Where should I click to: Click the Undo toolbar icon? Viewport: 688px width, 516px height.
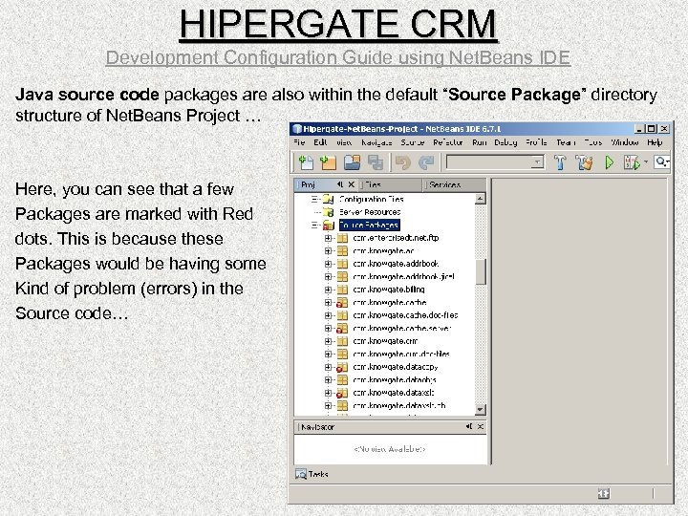point(402,162)
